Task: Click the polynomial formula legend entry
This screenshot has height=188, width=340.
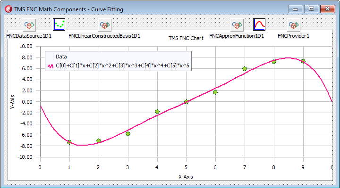Action: 122,65
